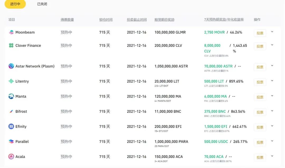Image resolution: width=285 pixels, height=168 pixels.
Task: Click the Acala circular logo icon
Action: (11, 157)
